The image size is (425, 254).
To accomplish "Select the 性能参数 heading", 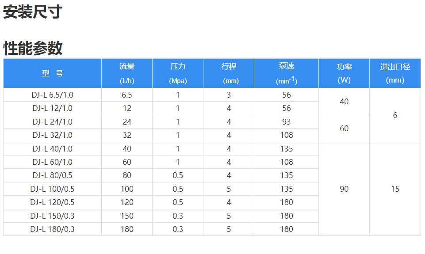I will (x=33, y=49).
